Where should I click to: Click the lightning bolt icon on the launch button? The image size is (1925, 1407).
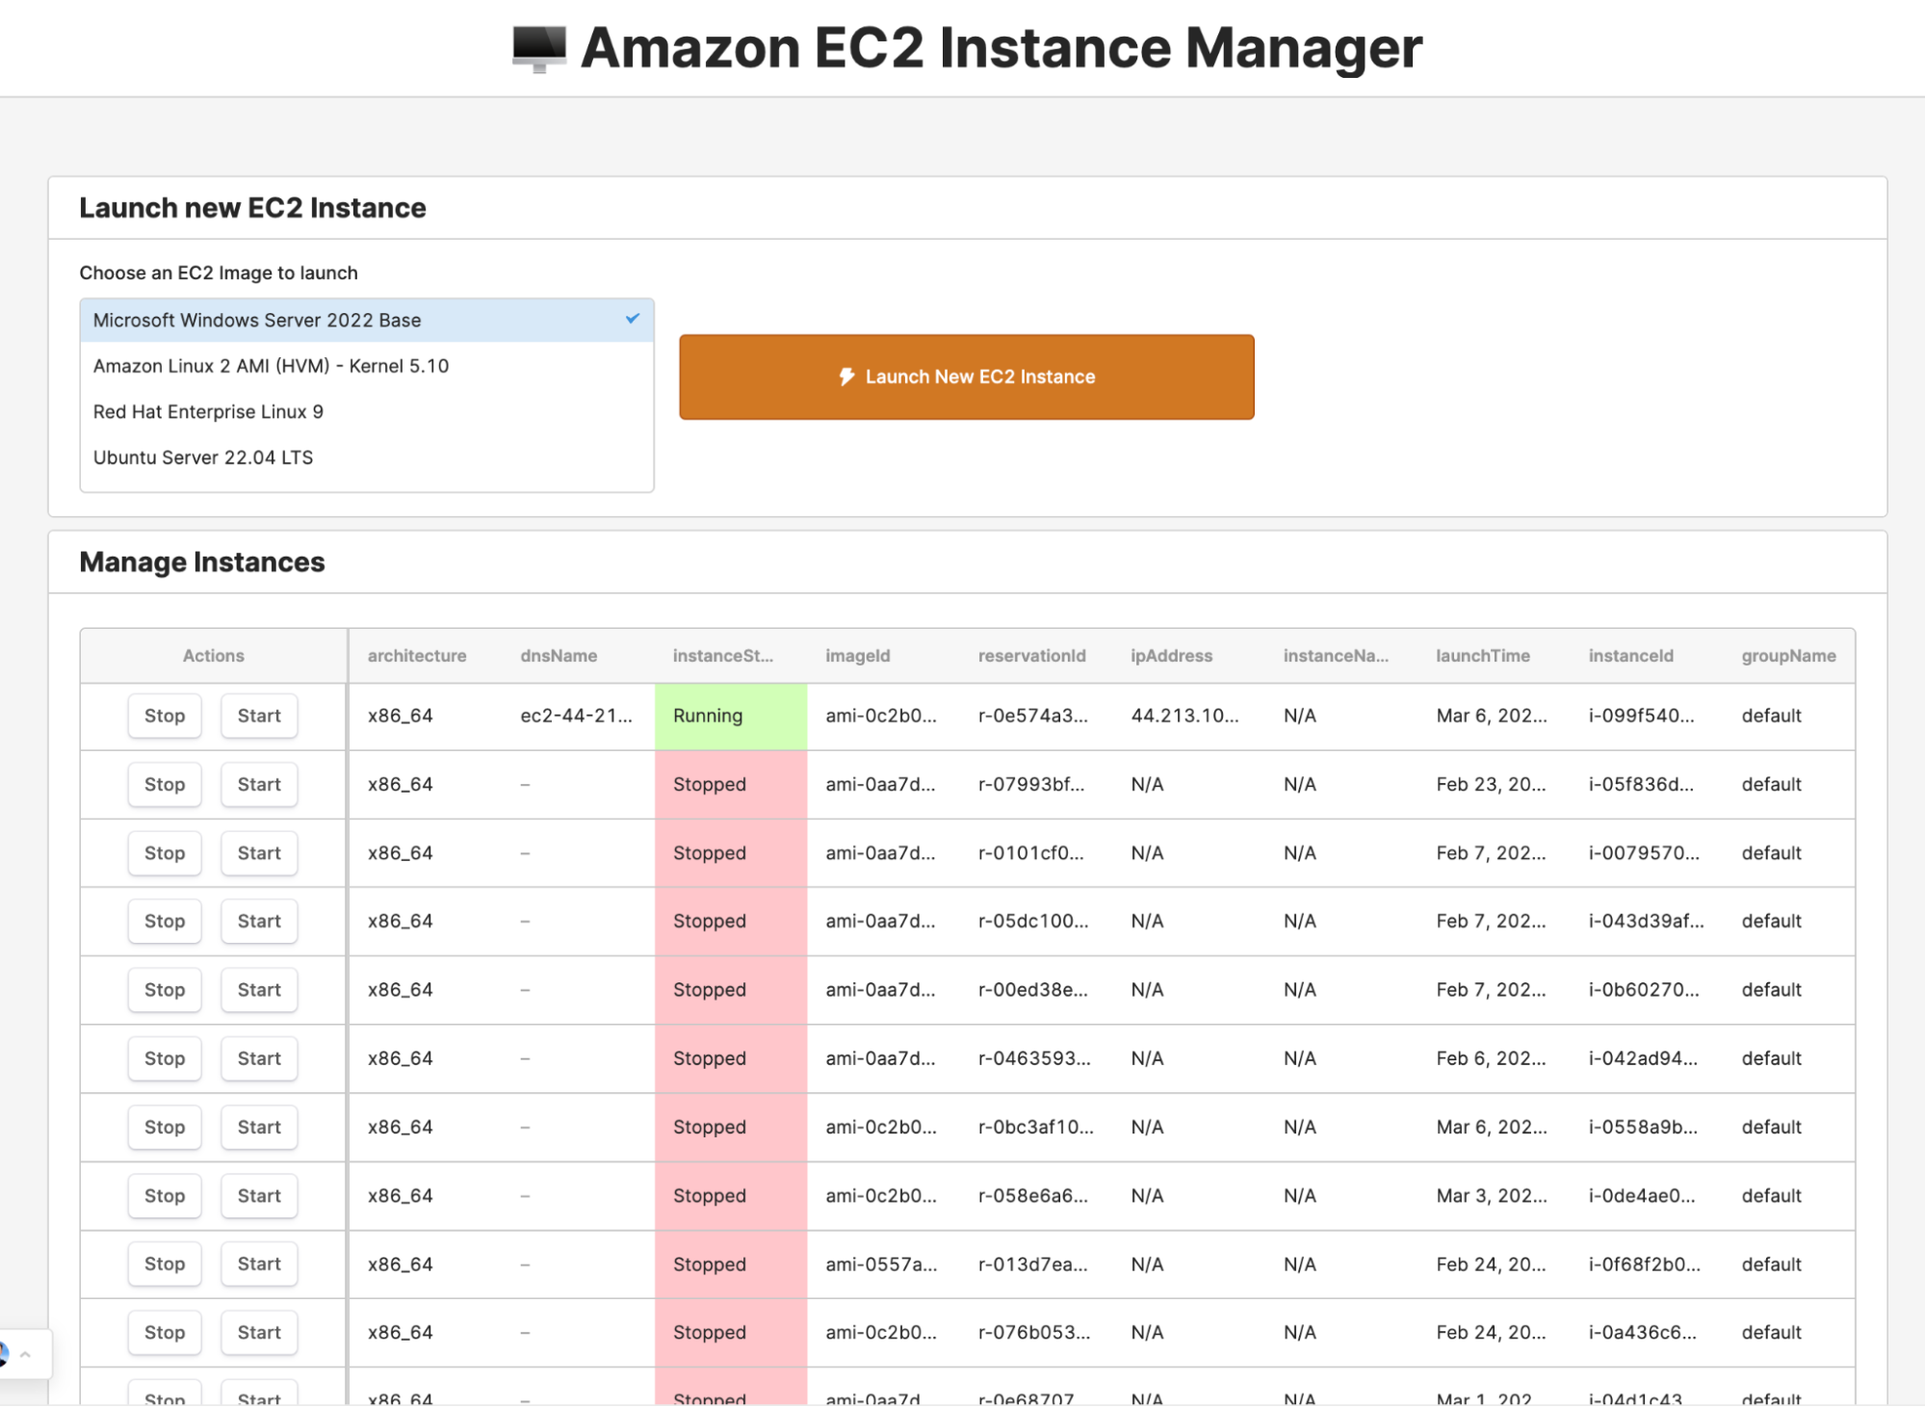(x=846, y=377)
